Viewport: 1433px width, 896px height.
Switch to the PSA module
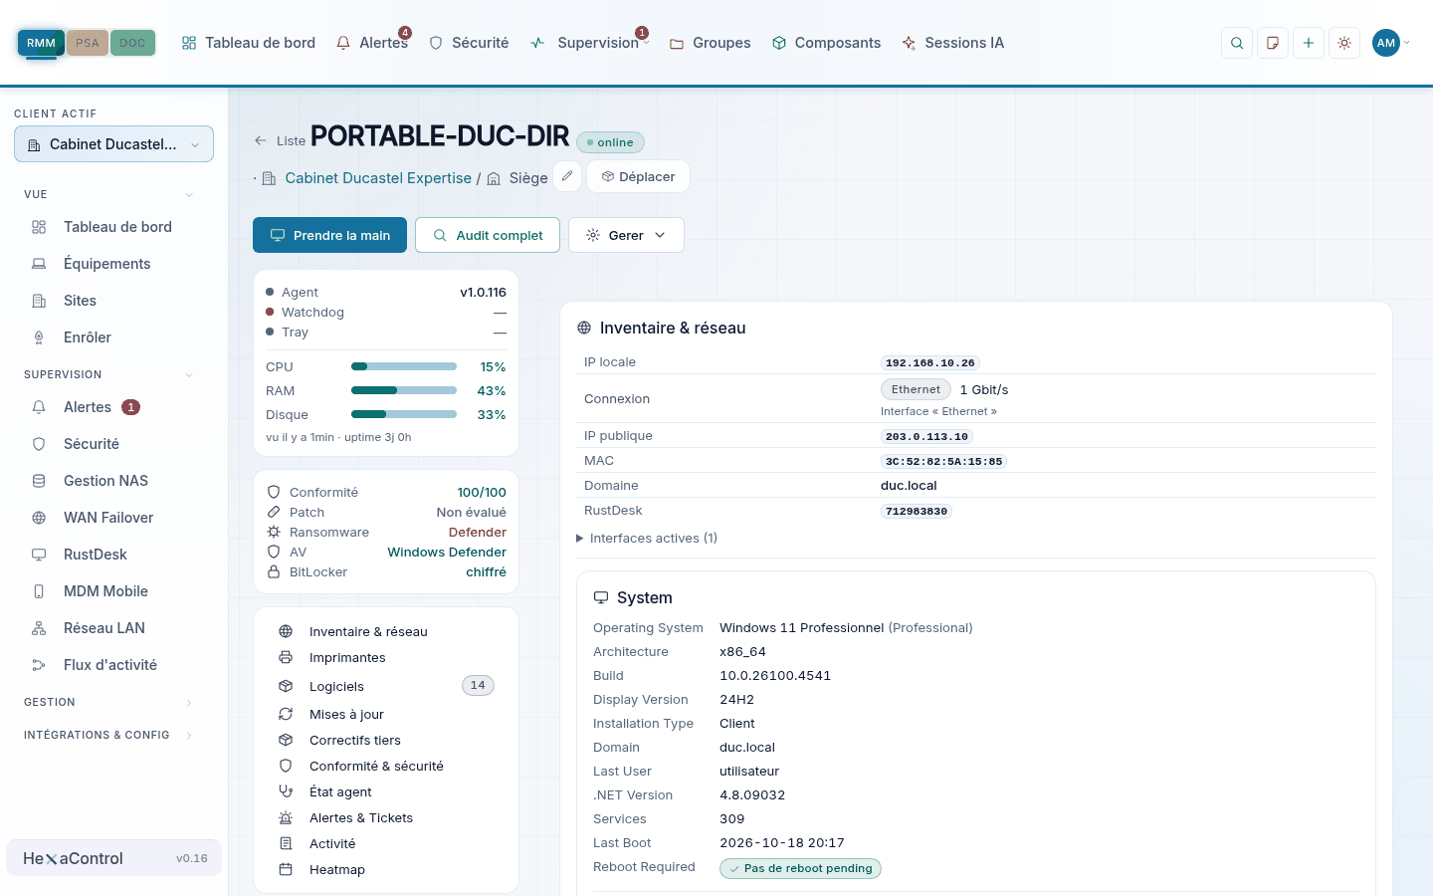pos(88,43)
